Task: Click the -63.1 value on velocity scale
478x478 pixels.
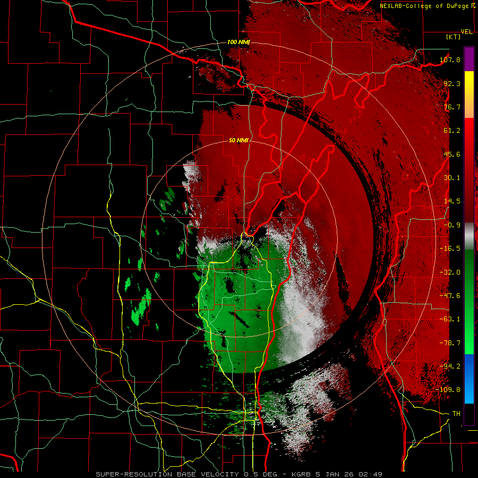Action: pyautogui.click(x=450, y=319)
